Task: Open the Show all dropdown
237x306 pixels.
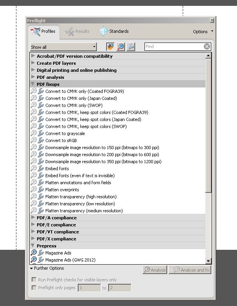Action: tap(63, 47)
